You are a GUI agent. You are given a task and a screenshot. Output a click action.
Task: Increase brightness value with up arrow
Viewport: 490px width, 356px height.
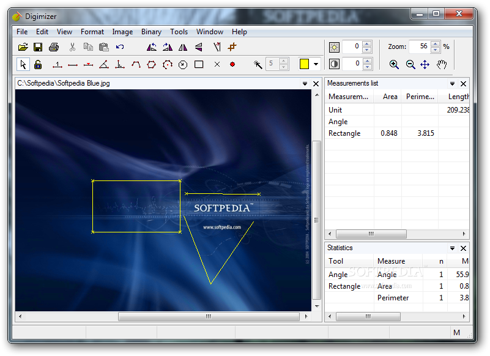click(x=367, y=44)
